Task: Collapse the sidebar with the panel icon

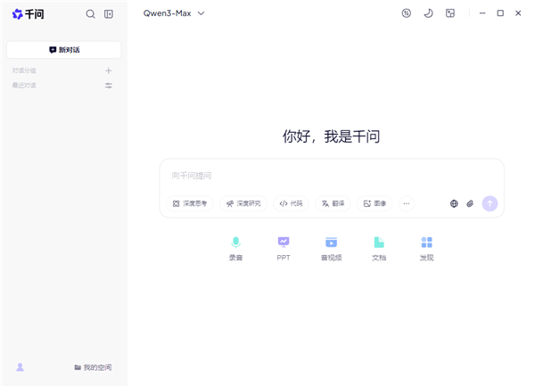Action: coord(109,14)
